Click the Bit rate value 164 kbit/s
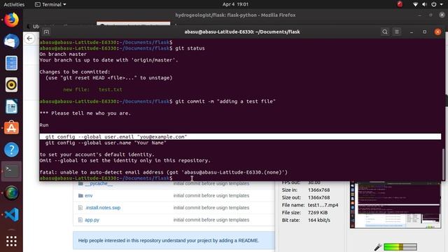 [319, 220]
